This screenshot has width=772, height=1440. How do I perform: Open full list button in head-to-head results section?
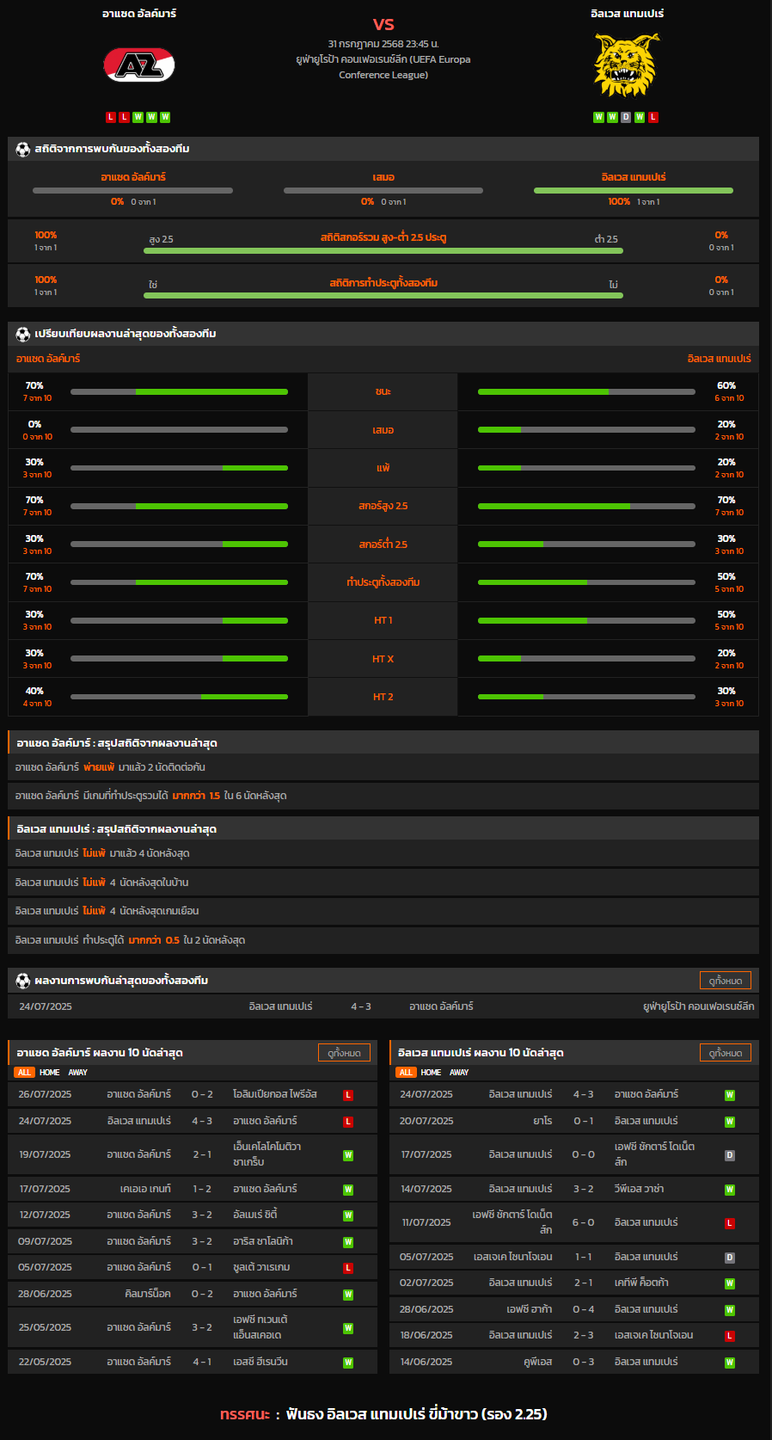pos(726,981)
